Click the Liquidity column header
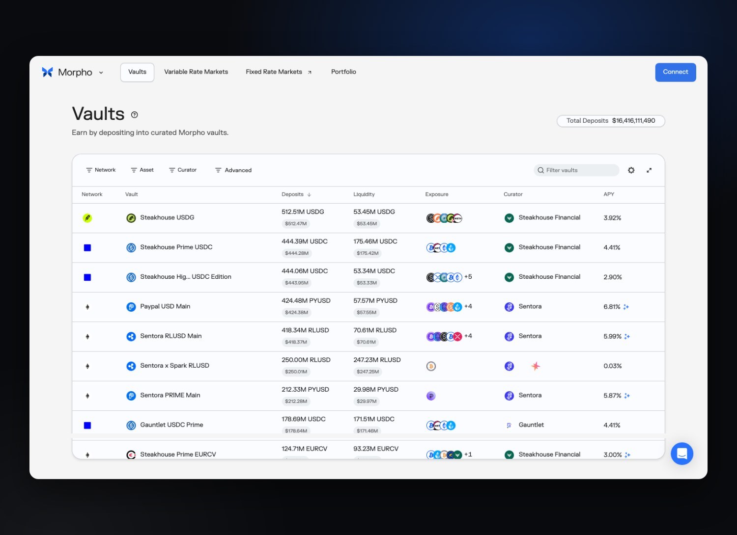The width and height of the screenshot is (737, 535). click(364, 194)
